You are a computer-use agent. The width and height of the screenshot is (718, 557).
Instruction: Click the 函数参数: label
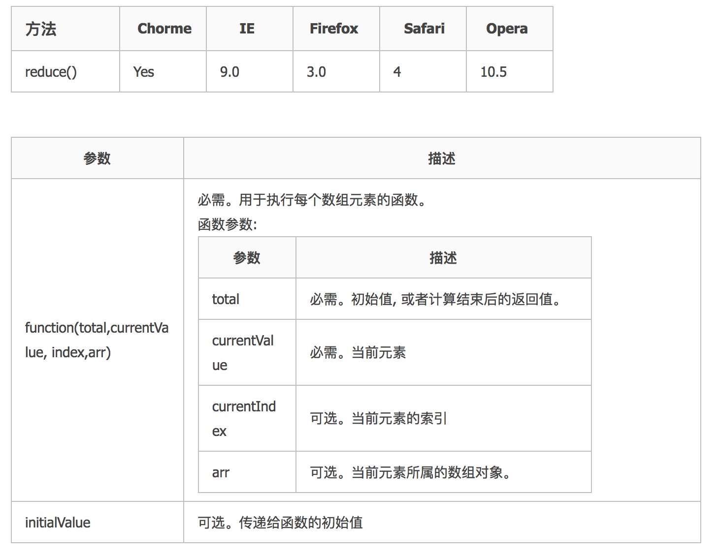click(x=228, y=224)
